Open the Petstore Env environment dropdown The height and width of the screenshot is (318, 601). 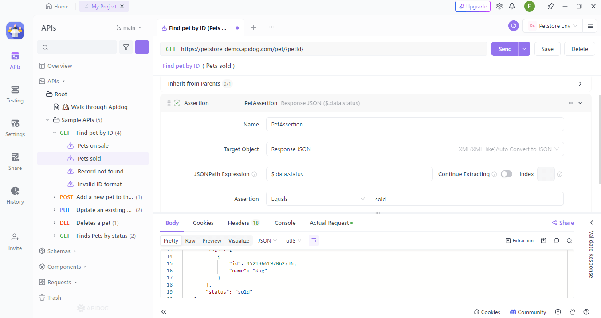tap(553, 26)
